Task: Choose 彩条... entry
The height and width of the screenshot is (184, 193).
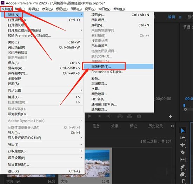Action: point(119,78)
